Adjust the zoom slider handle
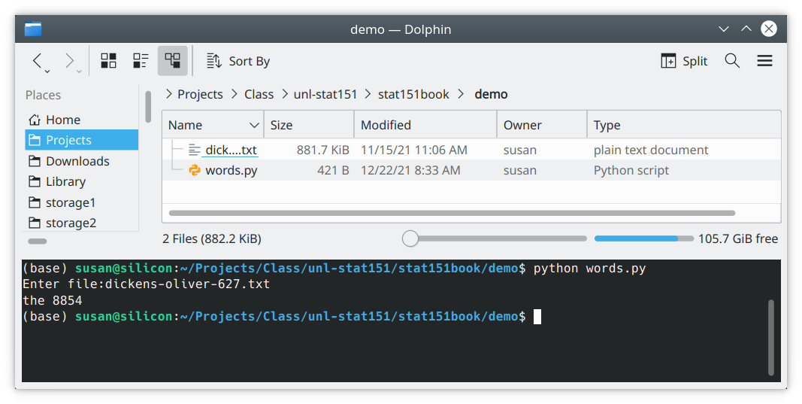The height and width of the screenshot is (404, 802). (410, 238)
